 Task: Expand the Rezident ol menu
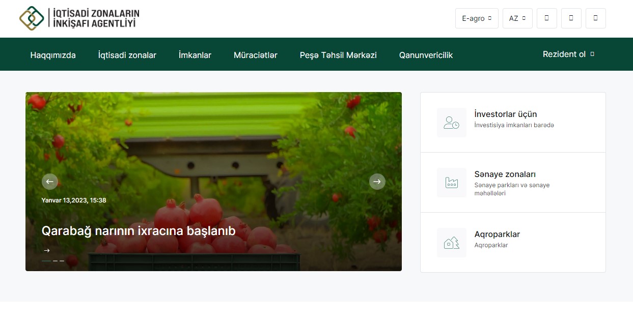point(568,54)
